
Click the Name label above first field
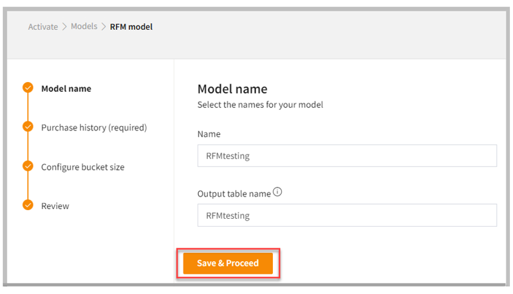209,134
